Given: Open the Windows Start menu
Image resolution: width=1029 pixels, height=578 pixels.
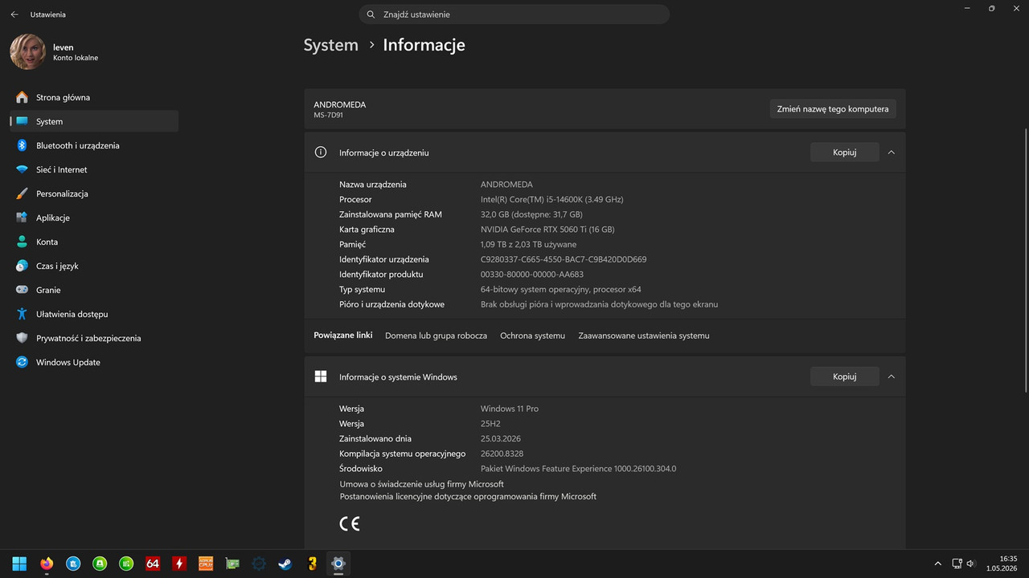Looking at the screenshot, I should pyautogui.click(x=19, y=564).
